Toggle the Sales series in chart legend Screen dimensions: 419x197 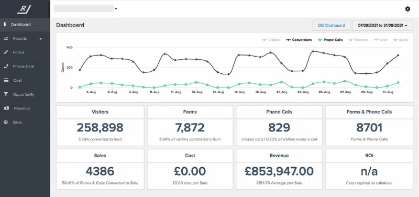coord(401,40)
